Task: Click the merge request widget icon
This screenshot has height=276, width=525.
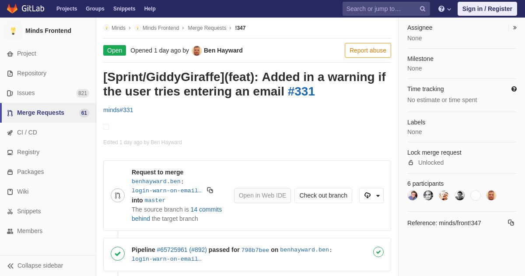Action: tap(118, 195)
